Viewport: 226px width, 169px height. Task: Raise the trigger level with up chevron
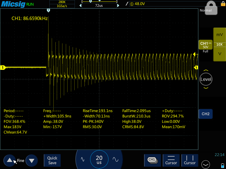pyautogui.click(x=206, y=70)
